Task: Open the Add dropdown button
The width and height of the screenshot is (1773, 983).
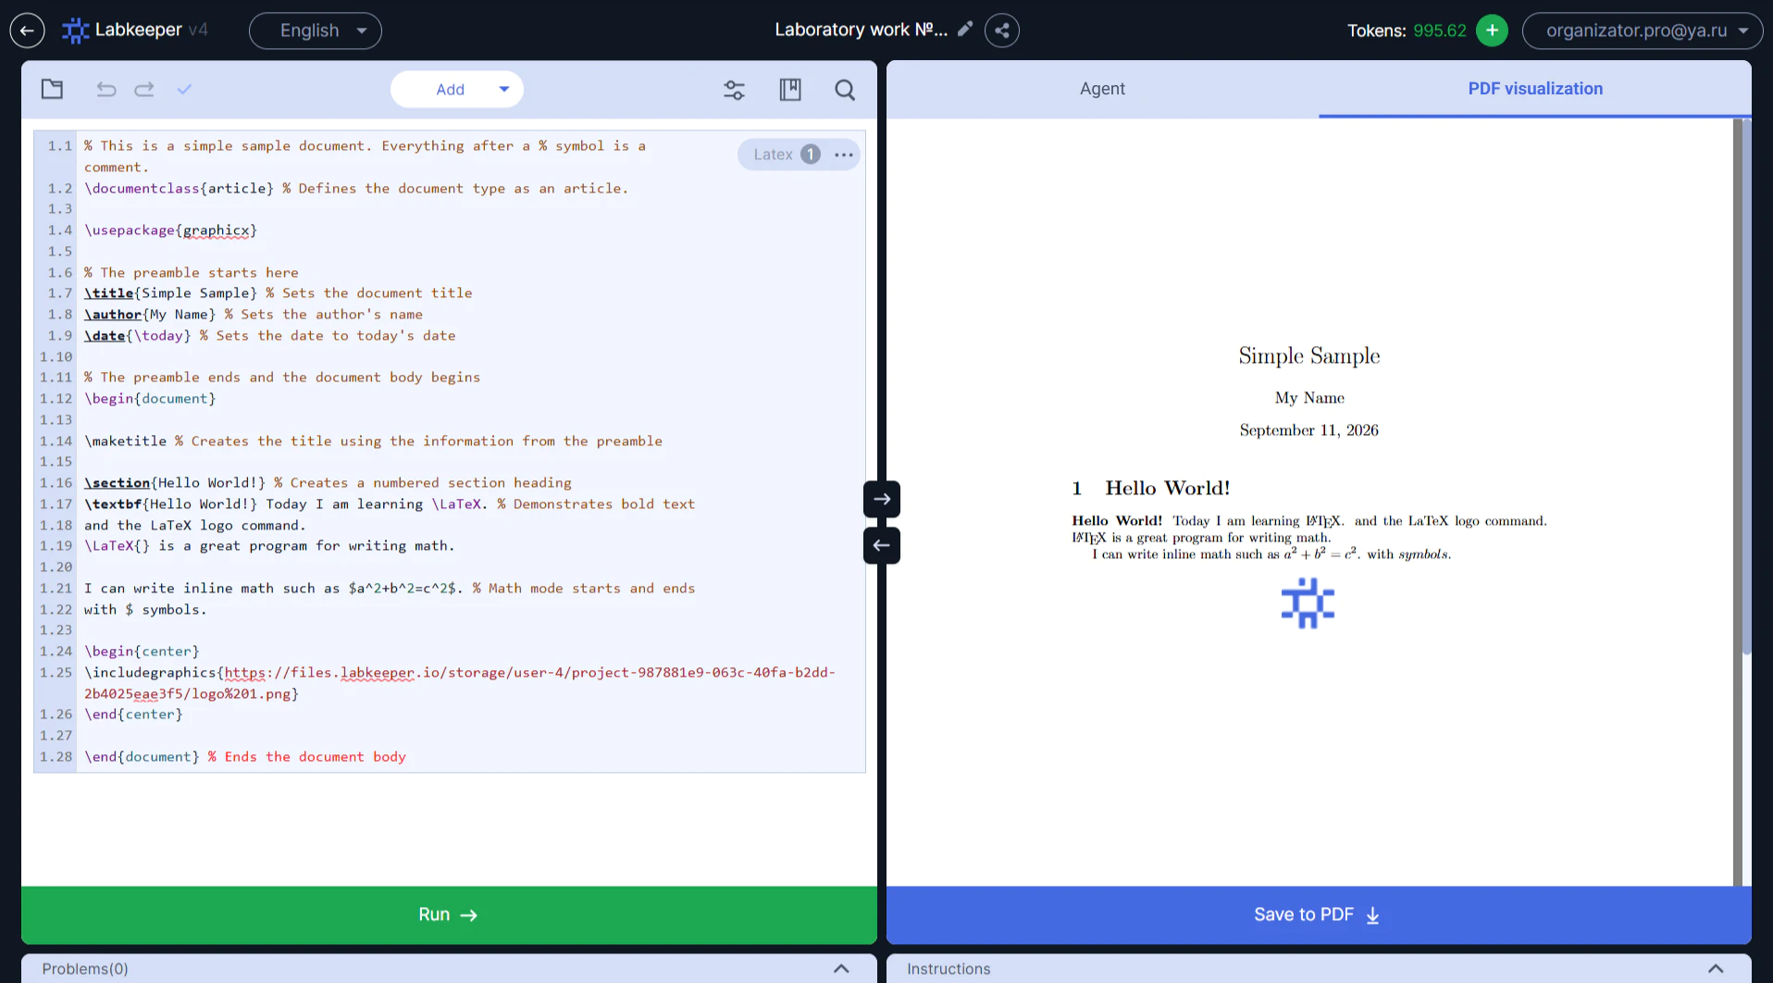Action: [x=457, y=90]
